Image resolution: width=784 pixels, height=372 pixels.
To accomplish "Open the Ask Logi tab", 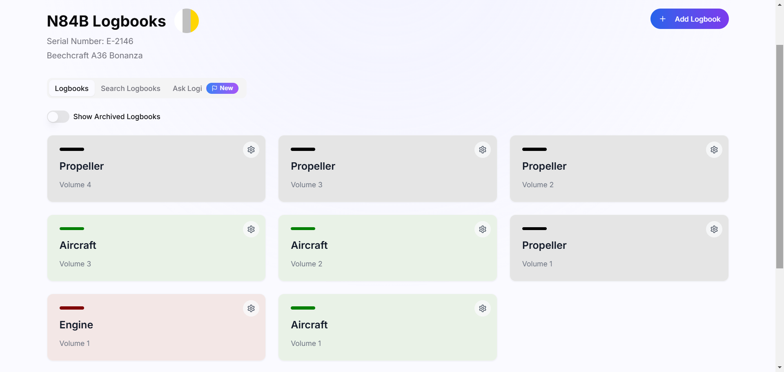I will [x=187, y=88].
